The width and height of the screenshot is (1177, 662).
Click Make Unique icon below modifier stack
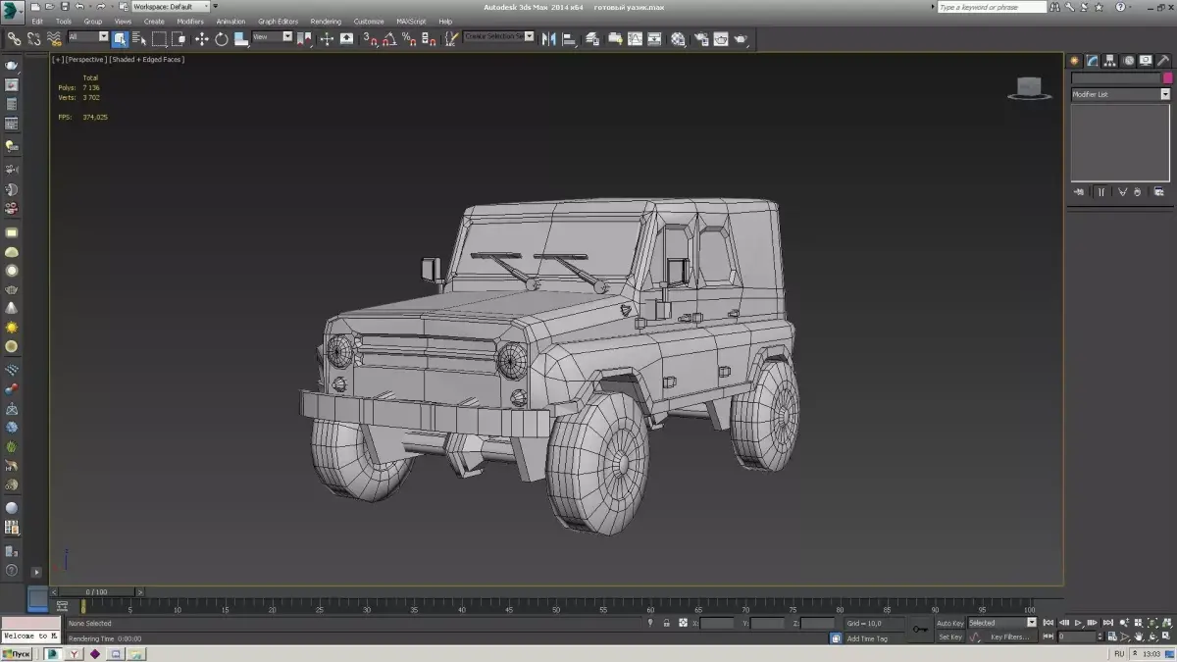coord(1121,192)
